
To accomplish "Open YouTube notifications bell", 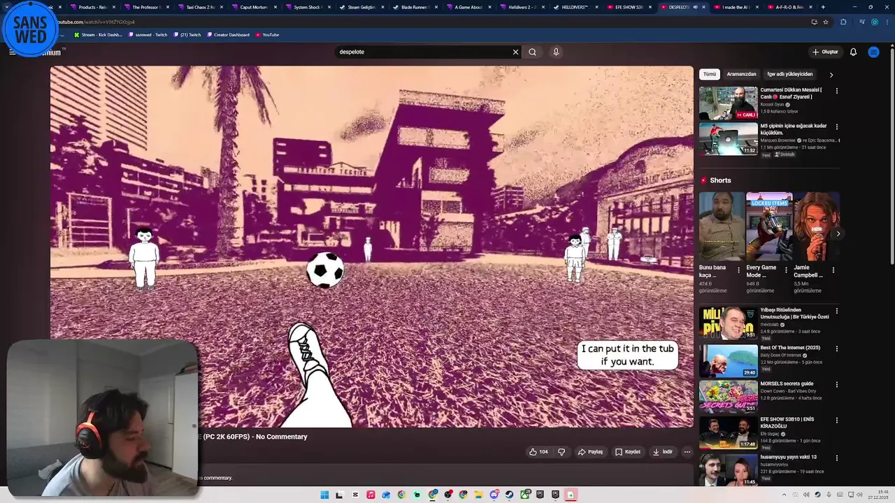I will tap(853, 52).
